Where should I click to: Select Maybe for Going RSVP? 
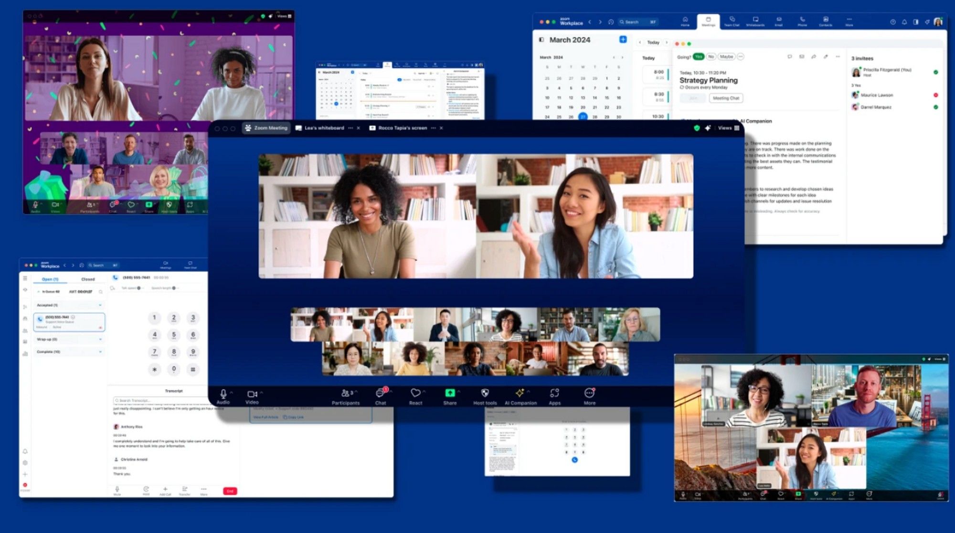[x=726, y=57]
